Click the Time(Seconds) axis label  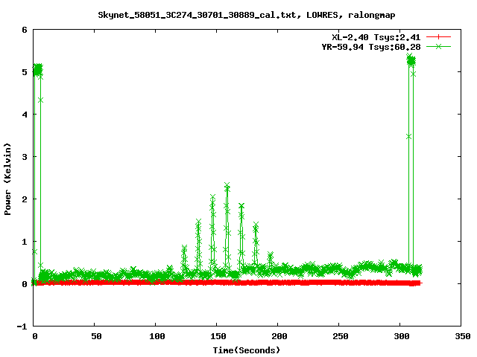coord(247,350)
